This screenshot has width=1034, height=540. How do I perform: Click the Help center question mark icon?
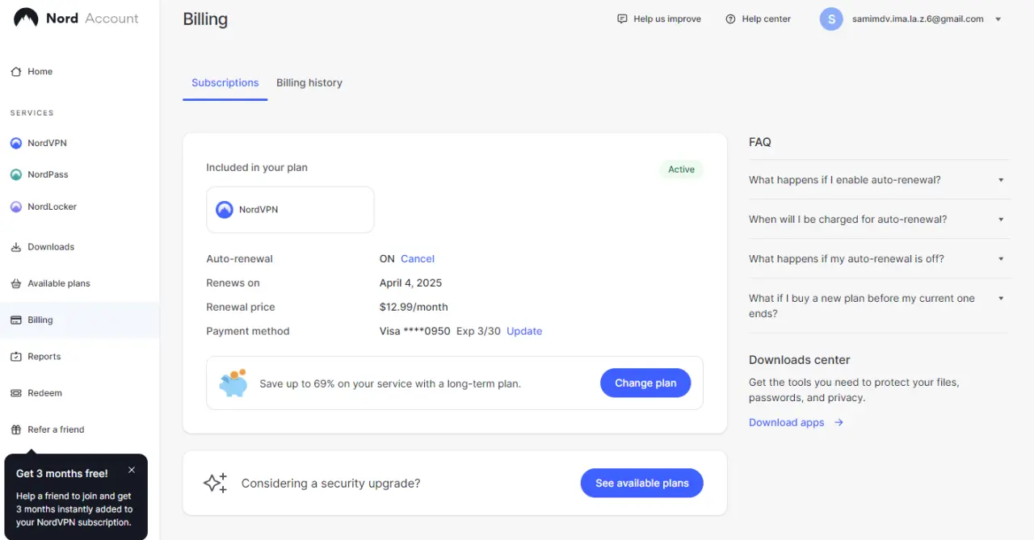(730, 19)
